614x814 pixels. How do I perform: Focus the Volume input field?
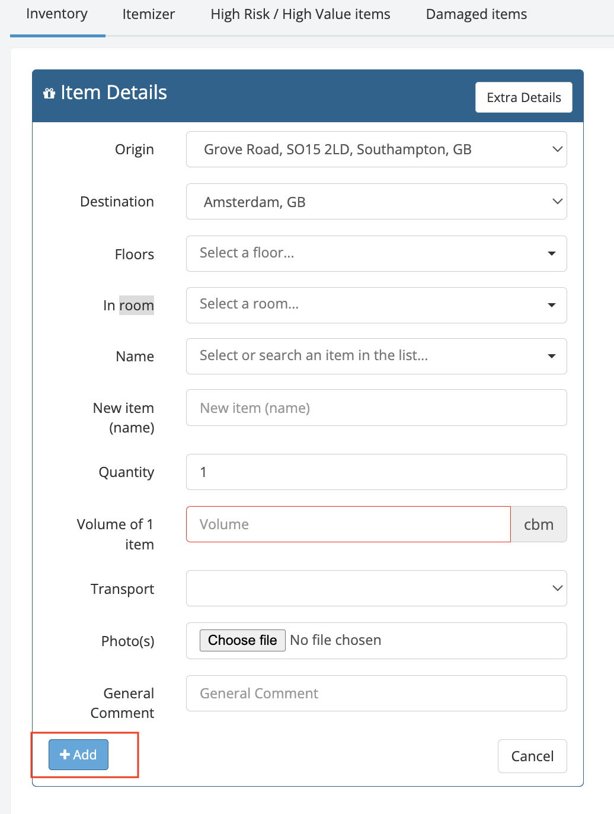click(x=348, y=524)
